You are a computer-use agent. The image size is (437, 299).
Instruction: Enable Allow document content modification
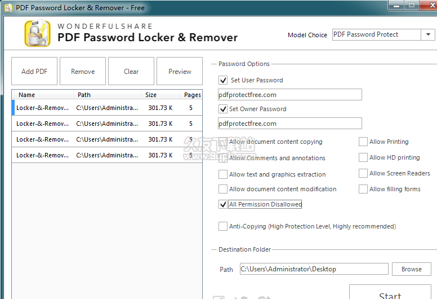point(223,189)
